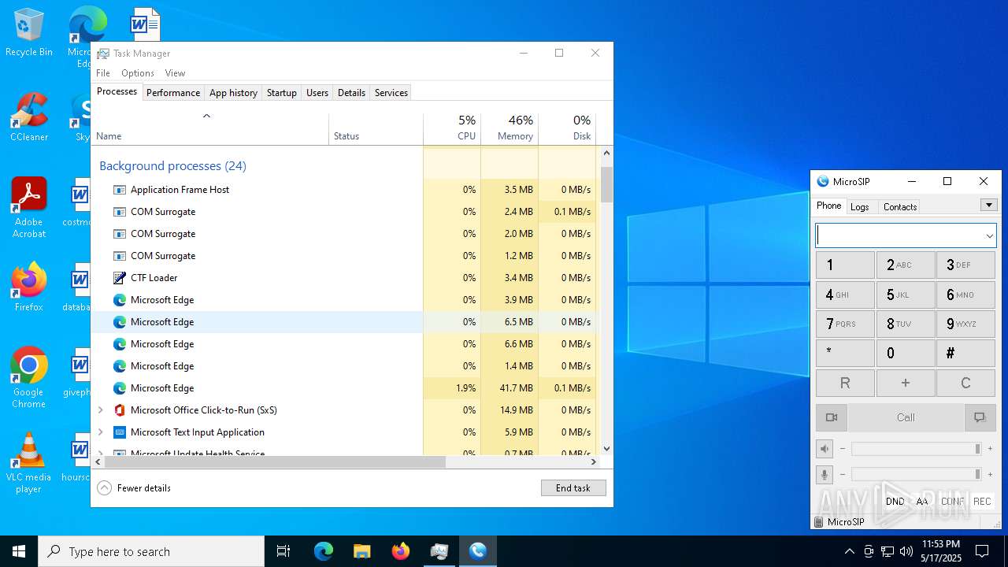1008x567 pixels.
Task: Select the COM Surrogate row using 2.4 MB
Action: [343, 212]
